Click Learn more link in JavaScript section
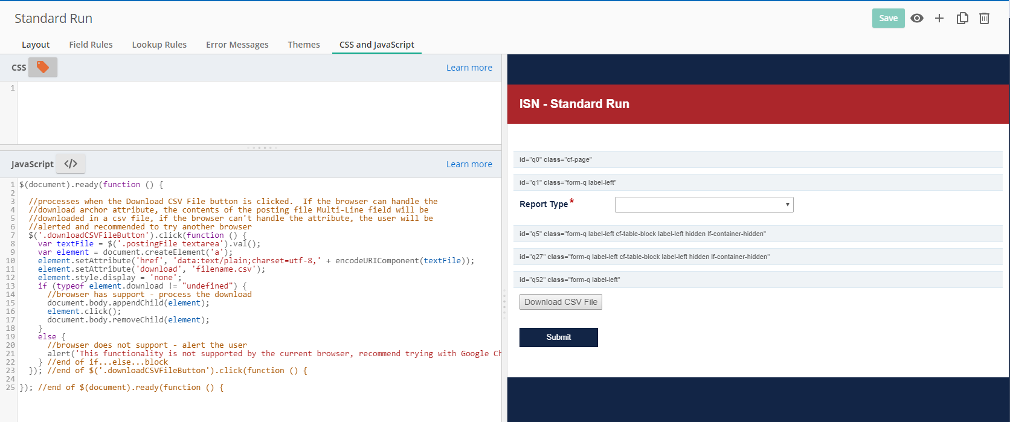This screenshot has height=422, width=1010. [x=469, y=164]
